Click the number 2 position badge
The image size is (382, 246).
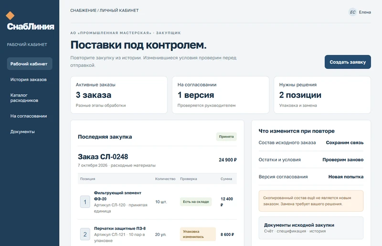tap(85, 235)
